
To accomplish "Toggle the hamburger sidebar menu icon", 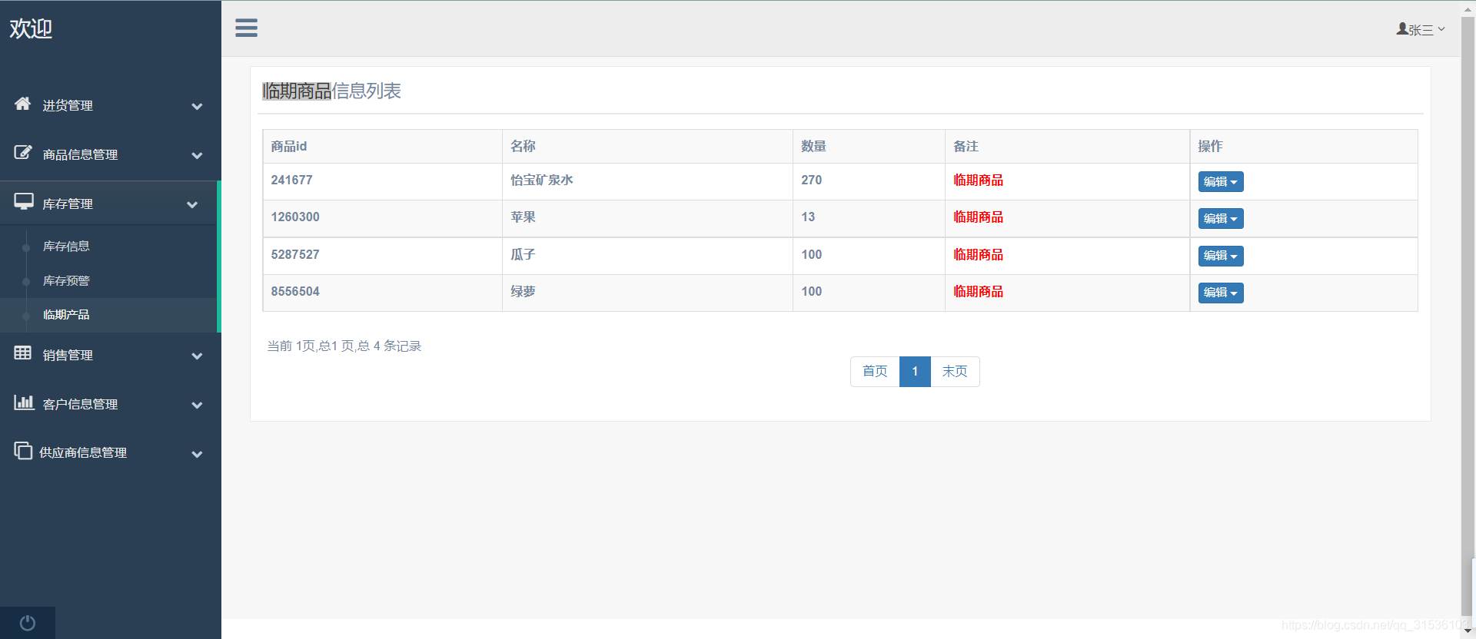I will [x=246, y=28].
